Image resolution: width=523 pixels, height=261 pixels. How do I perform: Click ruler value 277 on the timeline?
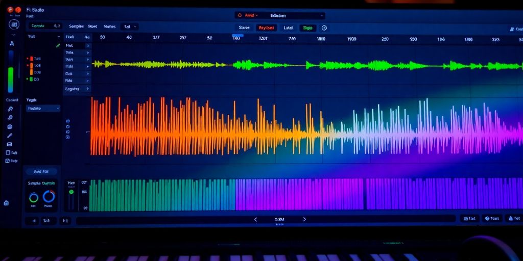point(156,38)
